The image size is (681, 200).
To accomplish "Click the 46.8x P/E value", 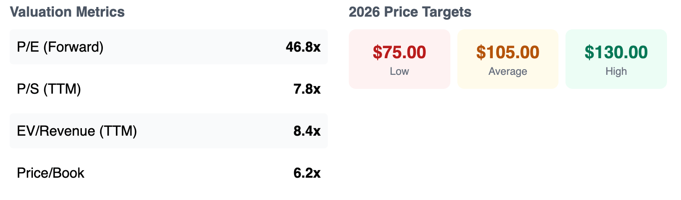I will [x=303, y=47].
